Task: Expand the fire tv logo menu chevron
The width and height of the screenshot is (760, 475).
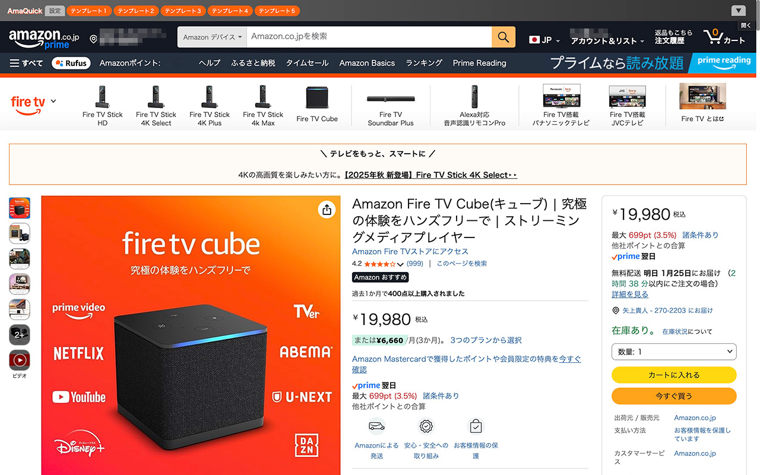Action: point(53,101)
